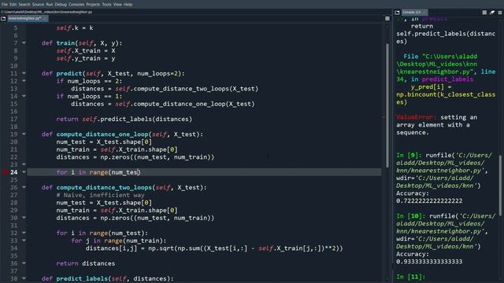Viewport: 504px width, 283px height.
Task: Click the 'In [10]:' runfile entry in console
Action: (x=446, y=231)
